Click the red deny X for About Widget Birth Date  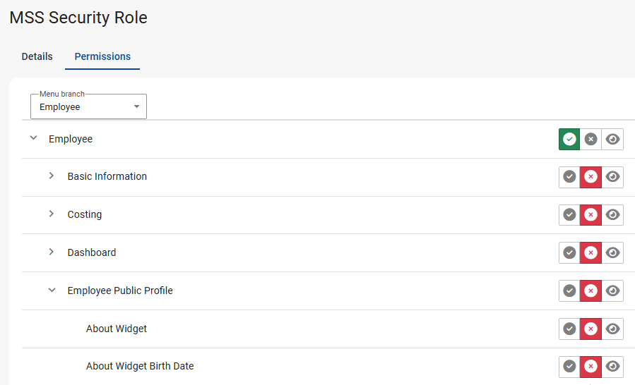click(591, 367)
